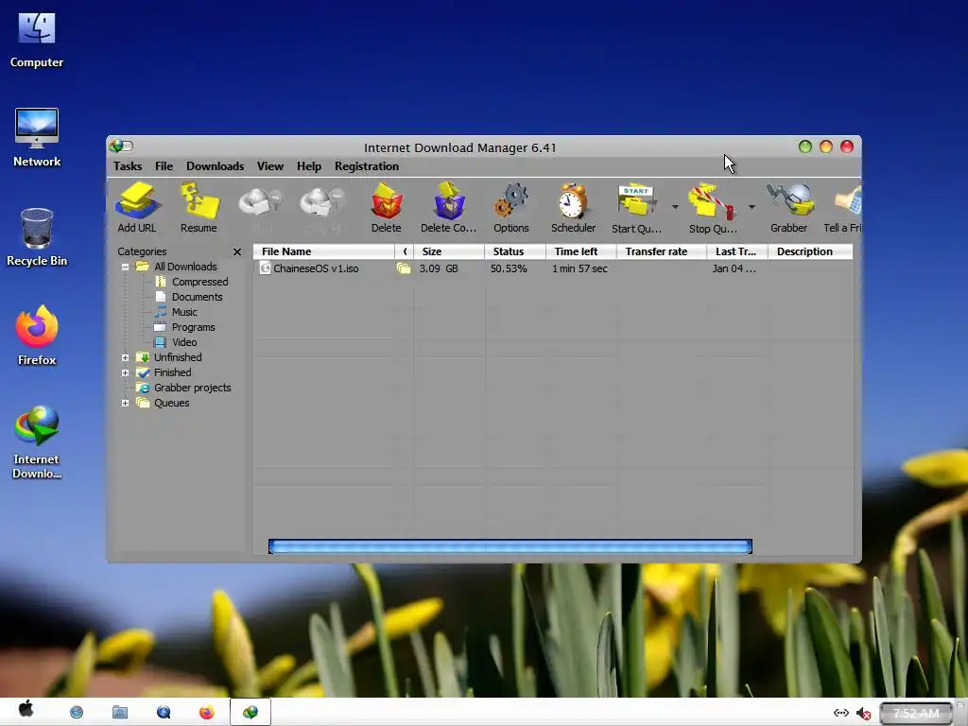Select ChaineseOS v1.iso download row
The width and height of the screenshot is (968, 726).
point(552,268)
